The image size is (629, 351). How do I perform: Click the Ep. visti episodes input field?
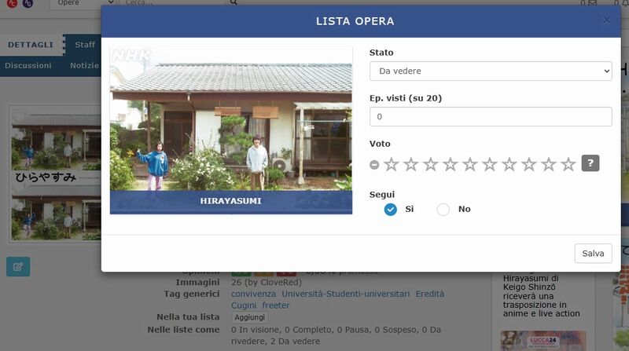(490, 116)
